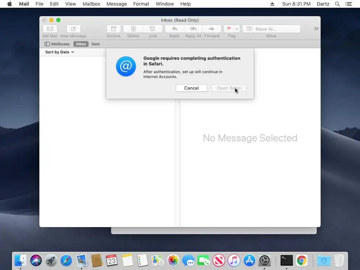Click the Reply All double-arrow icon
This screenshot has width=360, height=270.
coord(193,29)
